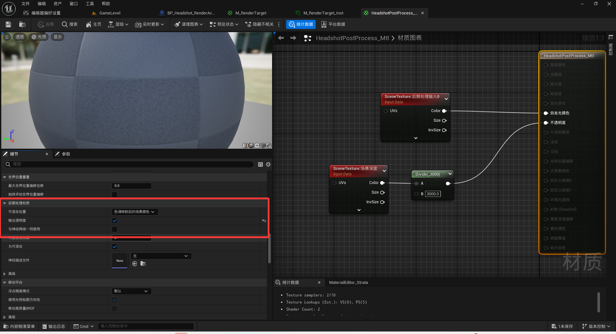
Task: Click the Unreal Engine logo
Action: [x=9, y=8]
